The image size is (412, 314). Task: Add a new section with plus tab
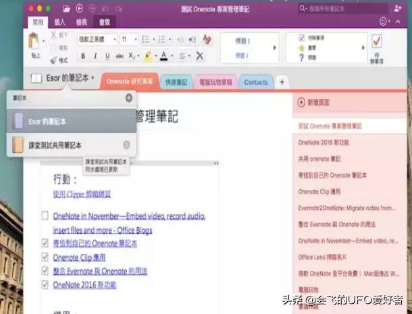(x=282, y=82)
